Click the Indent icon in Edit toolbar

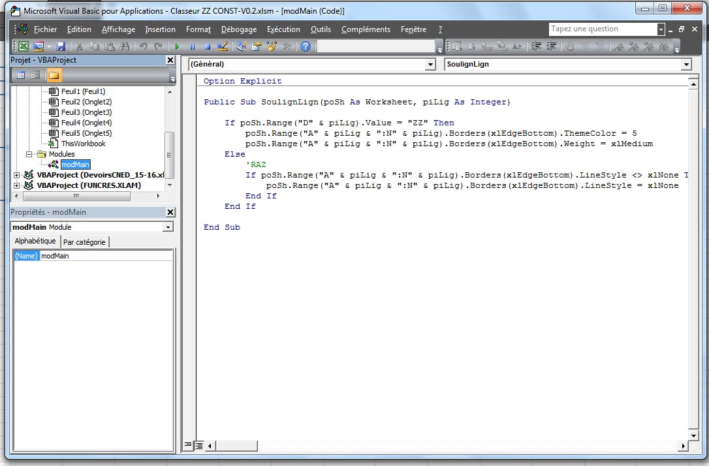537,46
